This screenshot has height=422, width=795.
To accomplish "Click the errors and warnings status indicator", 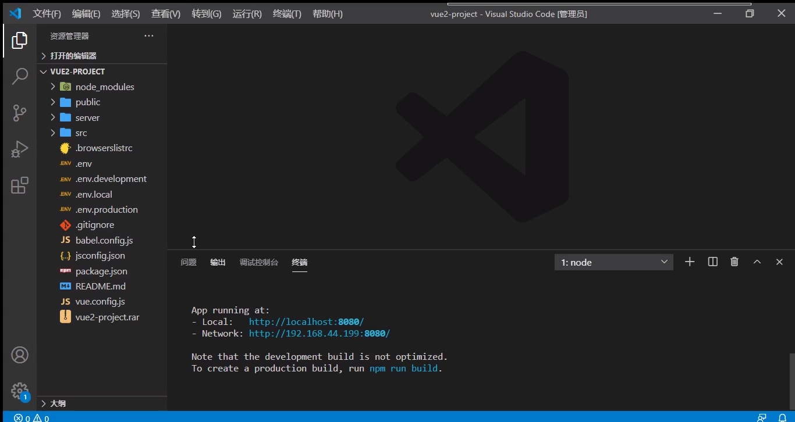I will pyautogui.click(x=31, y=418).
